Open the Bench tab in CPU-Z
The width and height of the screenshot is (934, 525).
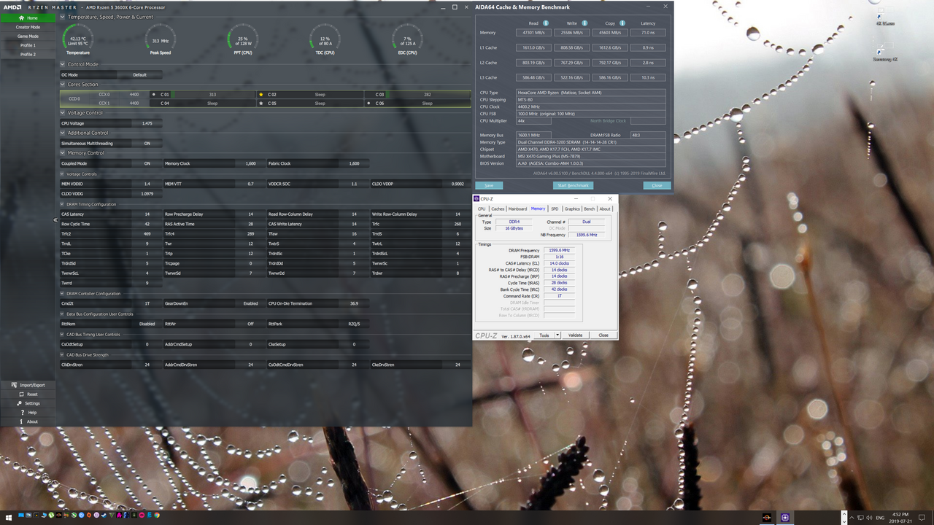coord(590,209)
